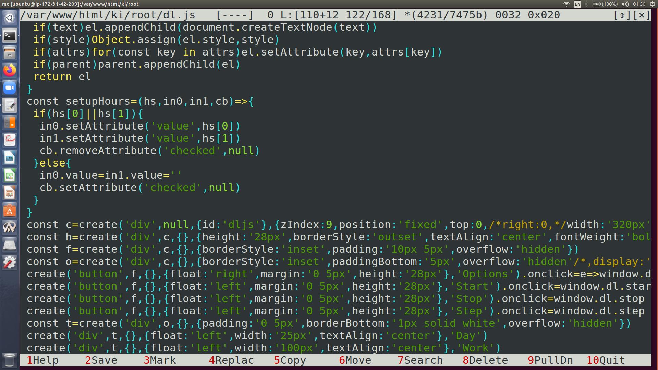Launch Firefox browser from the dock
This screenshot has height=370, width=658.
coord(10,70)
